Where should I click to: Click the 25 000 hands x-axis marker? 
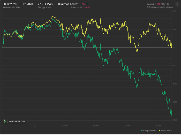click(158, 126)
